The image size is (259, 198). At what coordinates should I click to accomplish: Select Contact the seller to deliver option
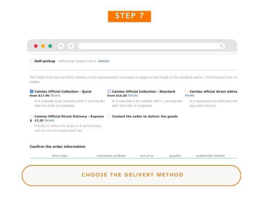(x=109, y=117)
